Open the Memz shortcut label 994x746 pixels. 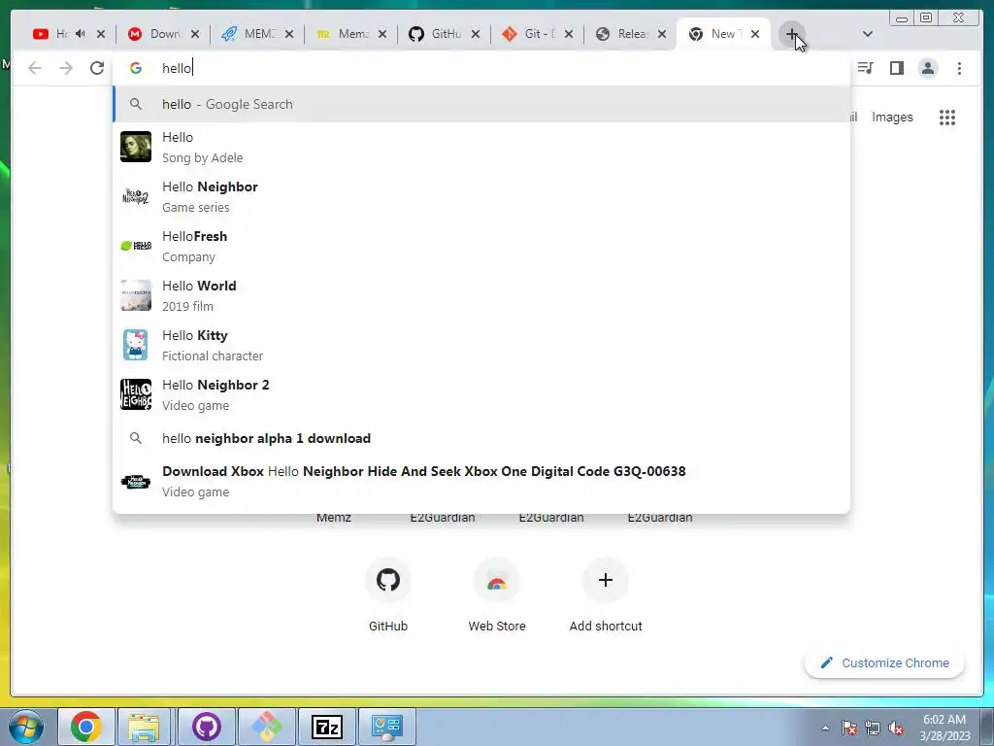(x=334, y=518)
